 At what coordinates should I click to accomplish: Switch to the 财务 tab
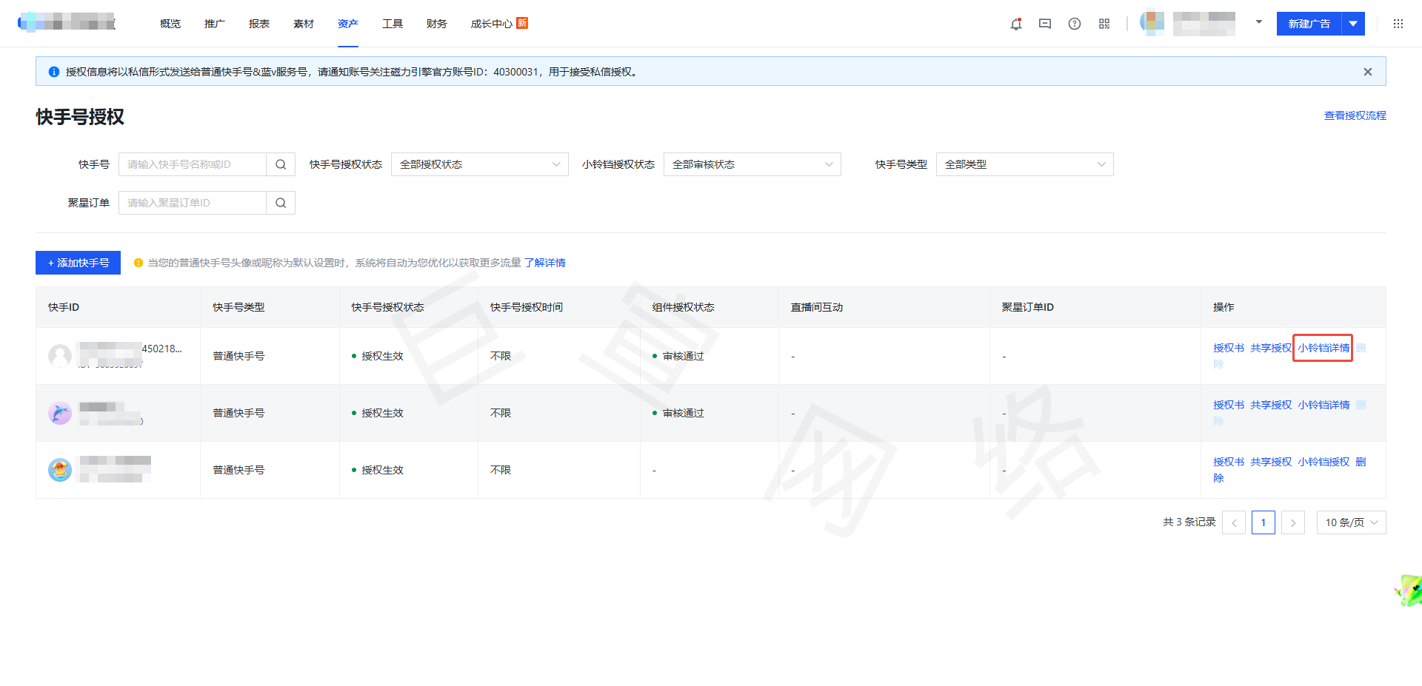coord(436,24)
